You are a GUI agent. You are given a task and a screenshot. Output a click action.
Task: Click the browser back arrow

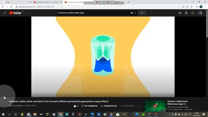click(3, 7)
